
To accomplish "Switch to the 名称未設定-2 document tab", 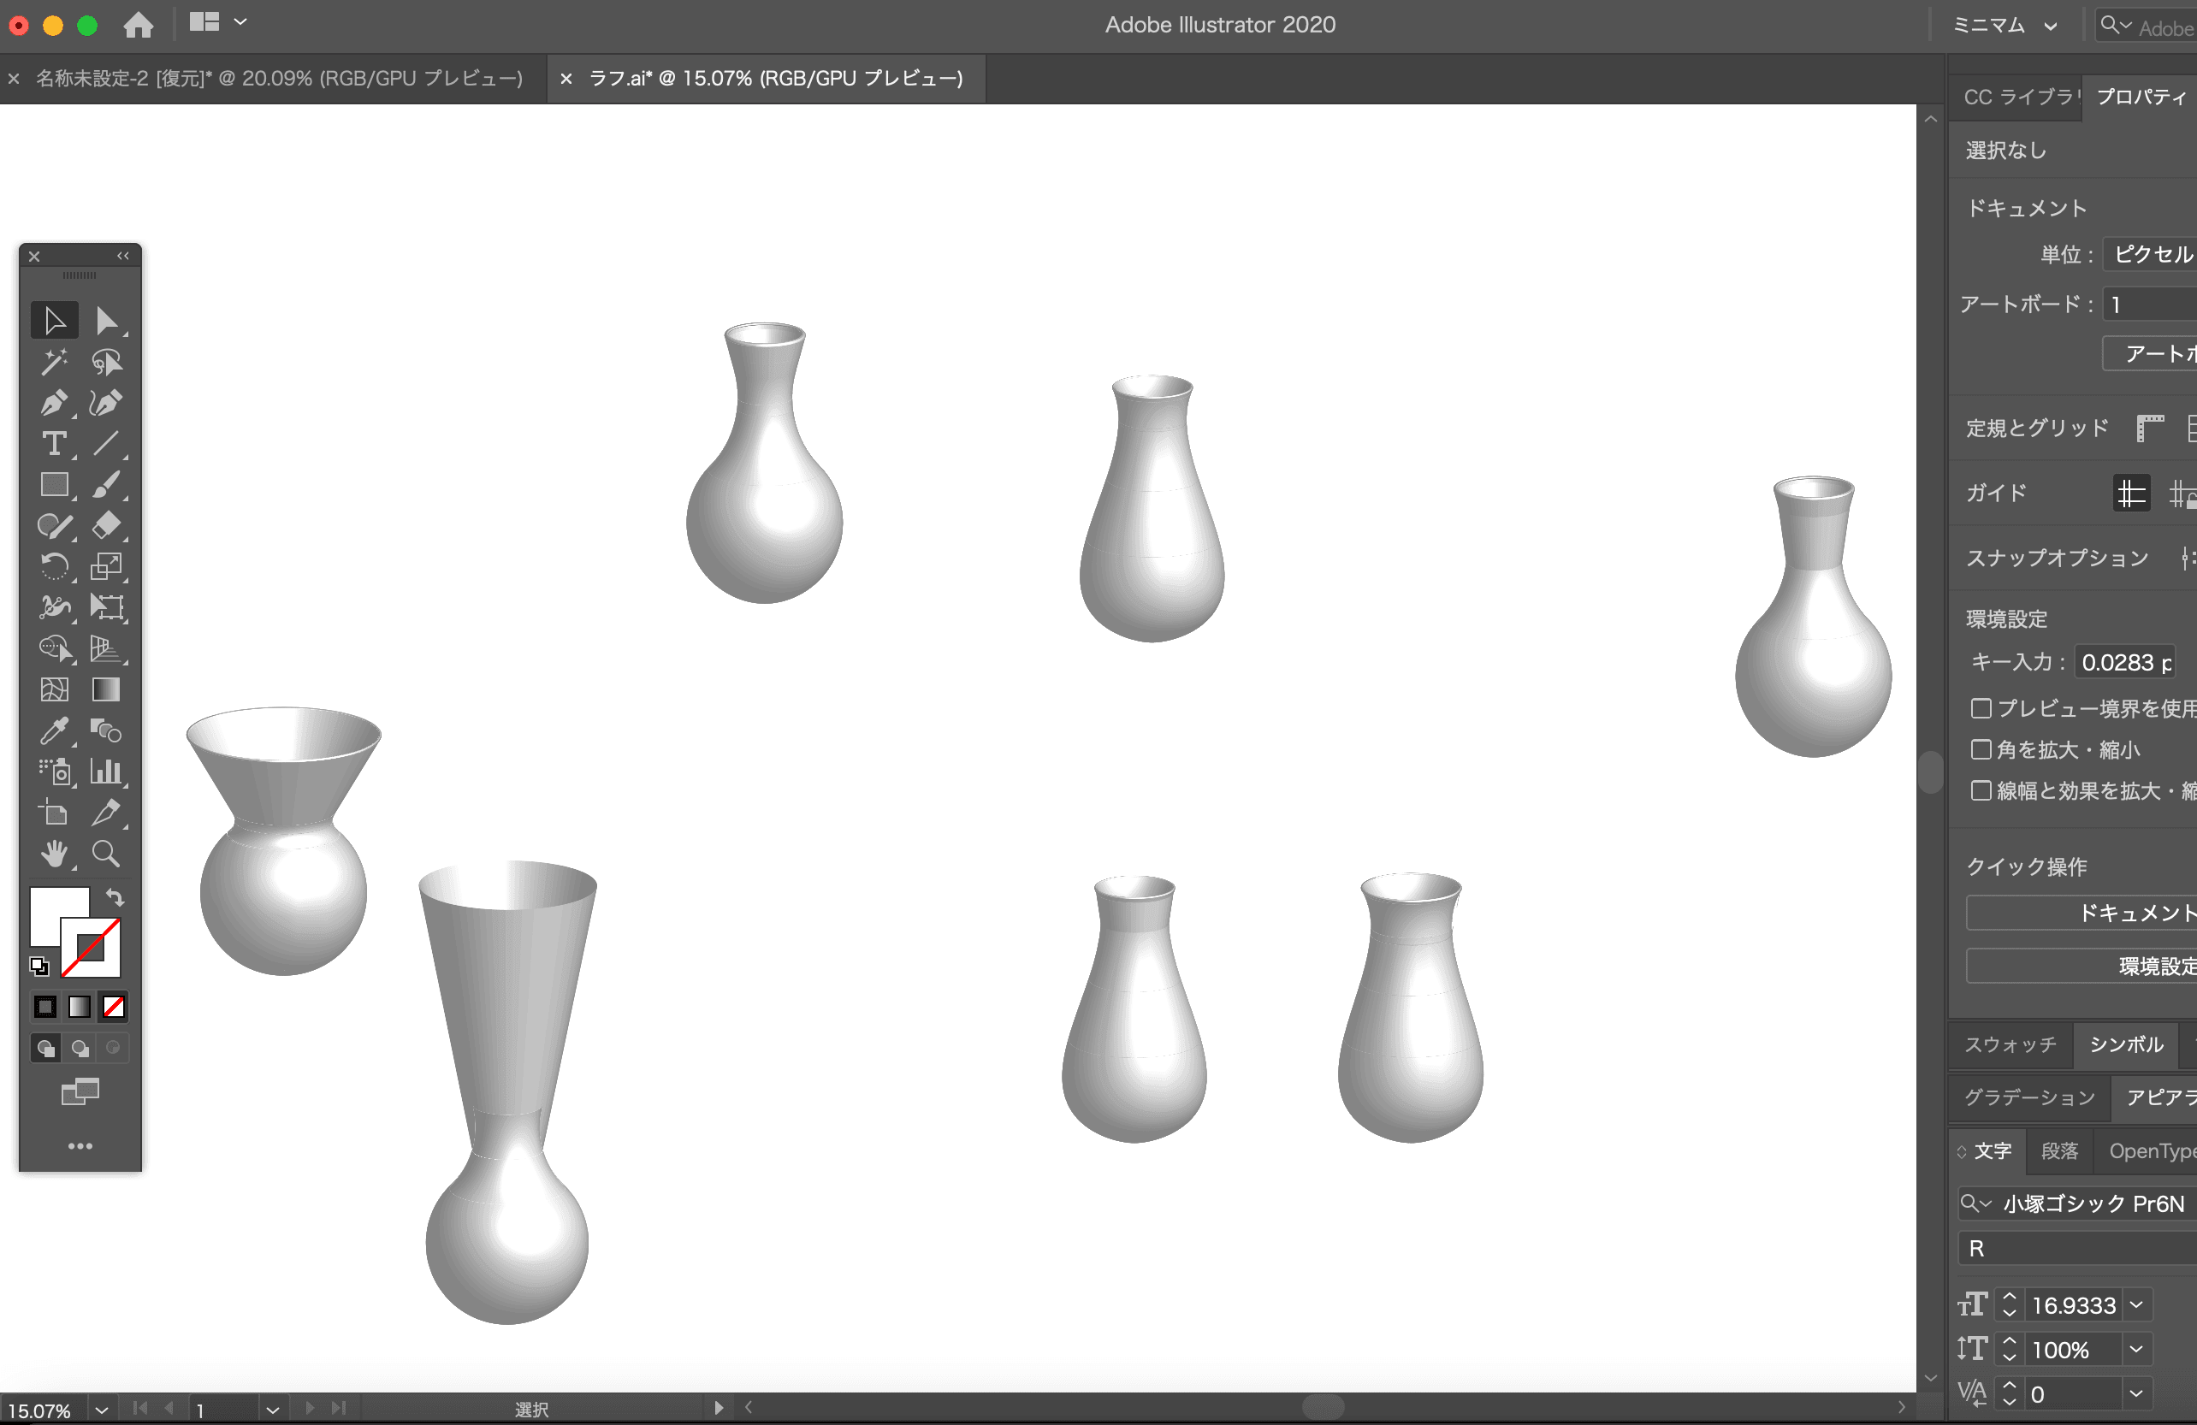I will pos(278,79).
